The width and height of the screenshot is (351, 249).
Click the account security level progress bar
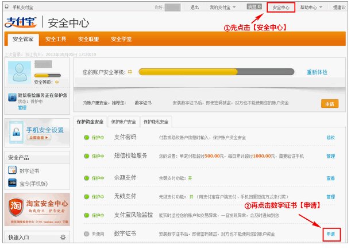[216, 72]
